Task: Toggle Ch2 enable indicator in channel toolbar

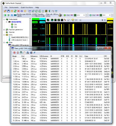Action: [91, 15]
